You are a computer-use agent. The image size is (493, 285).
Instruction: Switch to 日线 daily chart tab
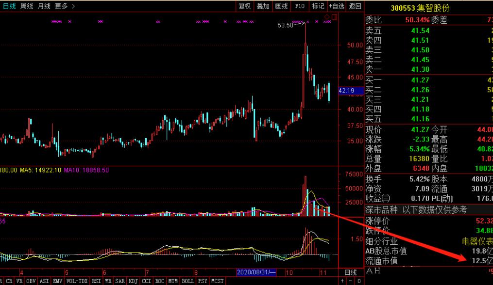[9, 6]
